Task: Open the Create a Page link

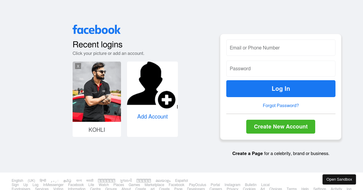Action: point(247,154)
